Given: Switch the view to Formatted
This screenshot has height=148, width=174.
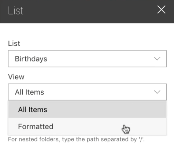Looking at the screenshot, I should click(87, 126).
